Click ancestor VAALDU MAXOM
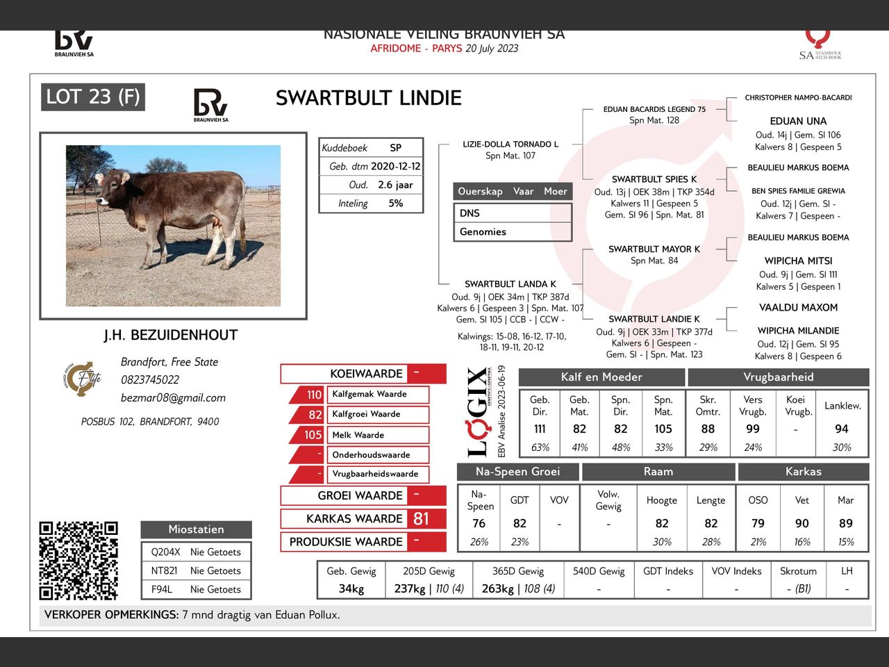Screen dimensions: 889x667 (798, 307)
